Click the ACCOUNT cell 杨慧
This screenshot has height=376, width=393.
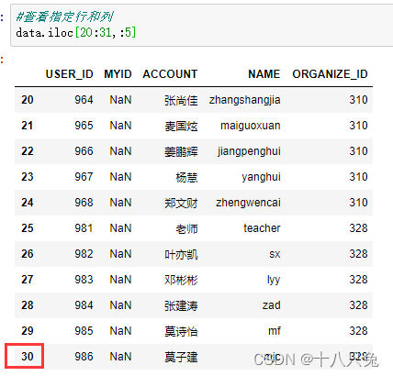point(186,178)
